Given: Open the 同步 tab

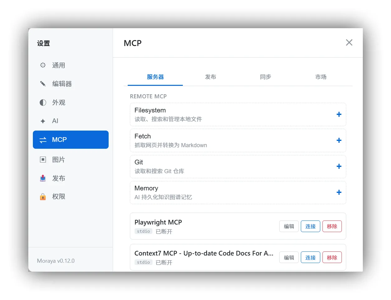Looking at the screenshot, I should point(265,77).
